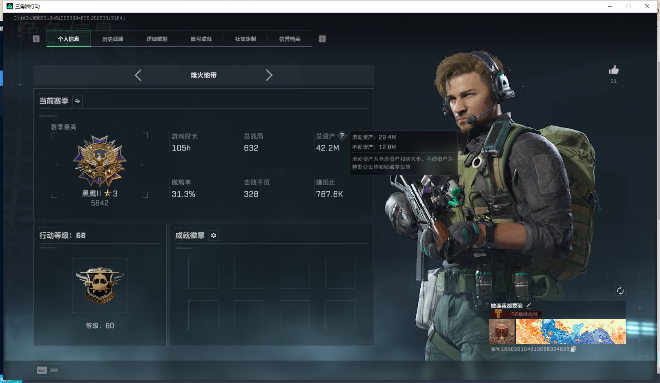The image size is (660, 383).
Task: Toggle season view beside 当前赛季
Action: pyautogui.click(x=77, y=101)
